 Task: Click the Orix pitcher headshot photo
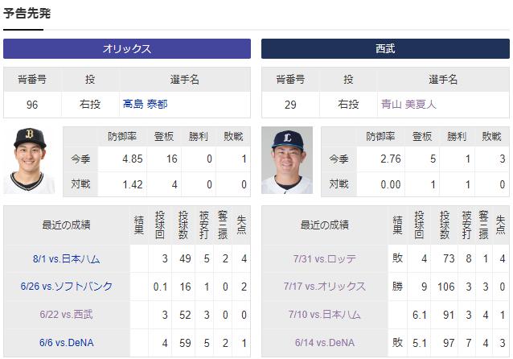coord(29,160)
